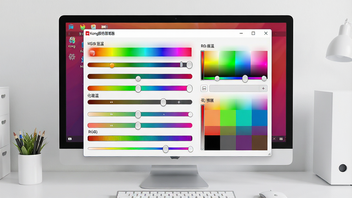Image resolution: width=352 pixels, height=198 pixels.
Task: Click the bottom thin rainbow slider's middle handle
Action: [x=166, y=149]
